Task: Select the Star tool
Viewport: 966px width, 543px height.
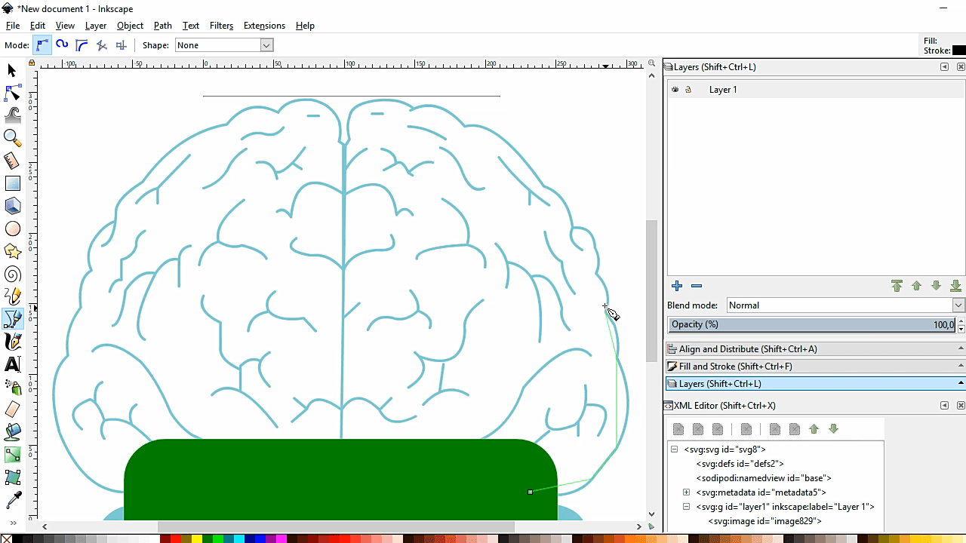Action: 12,250
